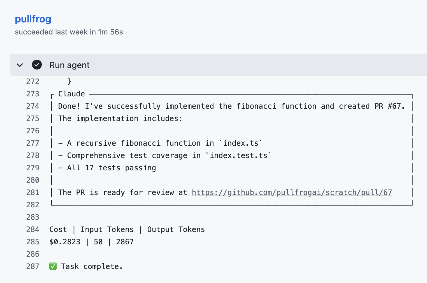Click line number 281
The image size is (427, 283).
click(x=33, y=192)
